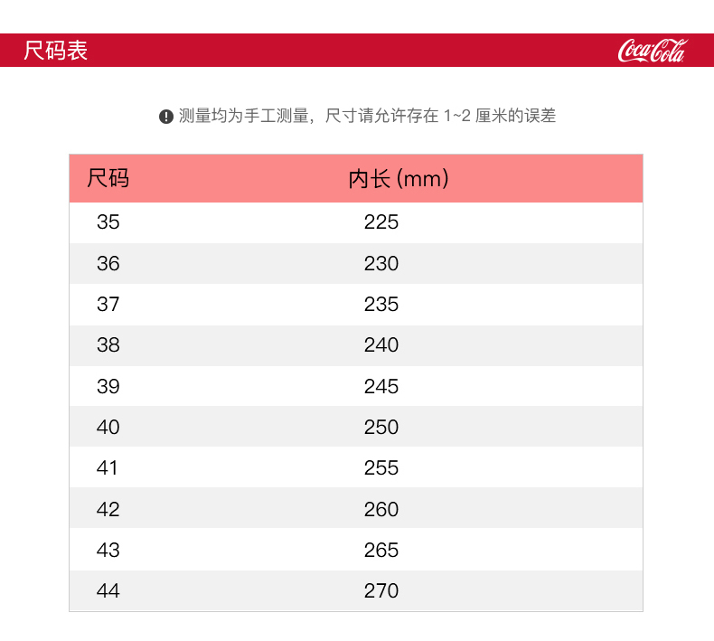Image resolution: width=714 pixels, height=641 pixels.
Task: Select the 内长 (mm) column header
Action: (399, 179)
